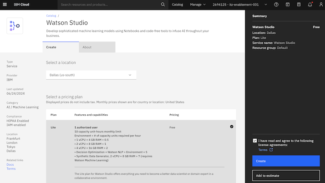The image size is (325, 183).
Task: Click the Watson Studio service logo
Action: (x=15, y=26)
